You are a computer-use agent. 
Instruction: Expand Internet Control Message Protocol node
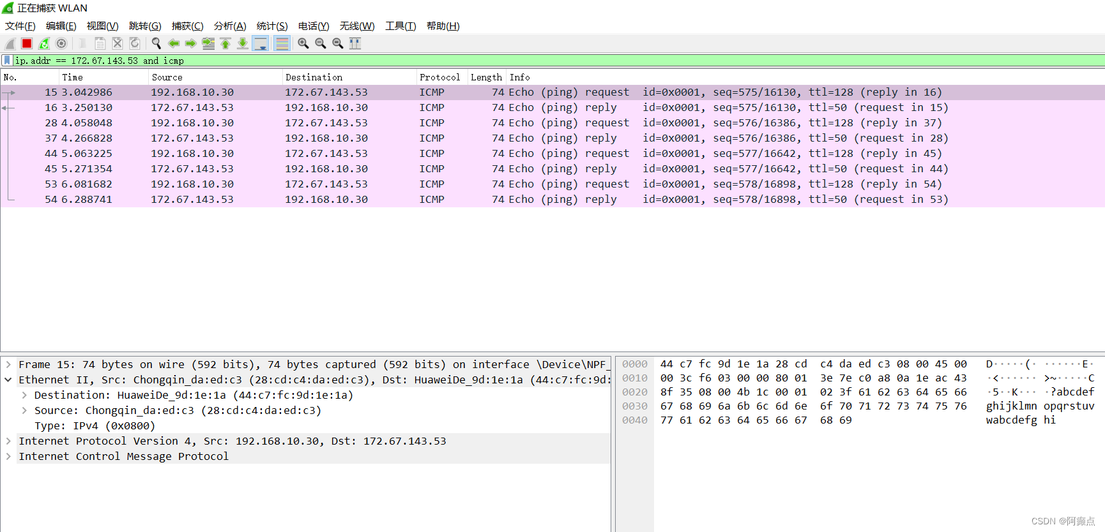(x=8, y=456)
